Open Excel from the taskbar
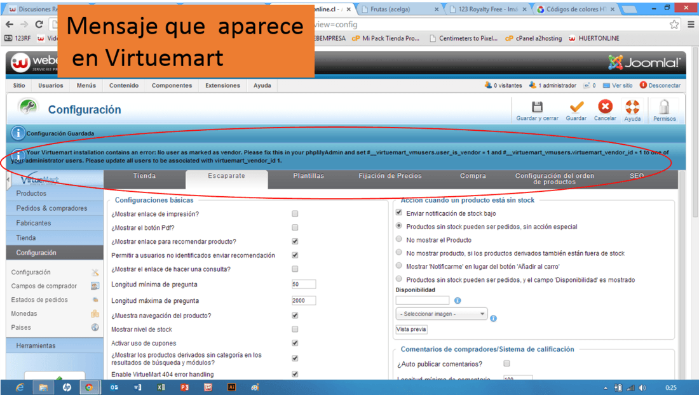The image size is (699, 395). [161, 387]
